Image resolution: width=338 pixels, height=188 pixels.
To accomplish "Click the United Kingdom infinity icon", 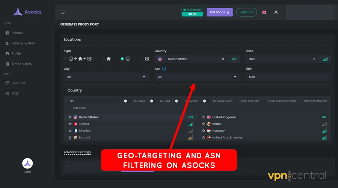I will [324, 117].
